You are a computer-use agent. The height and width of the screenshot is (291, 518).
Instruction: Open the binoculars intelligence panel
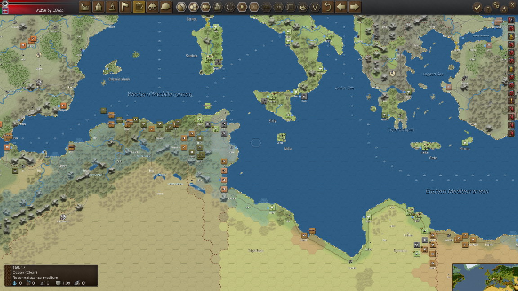(x=152, y=7)
